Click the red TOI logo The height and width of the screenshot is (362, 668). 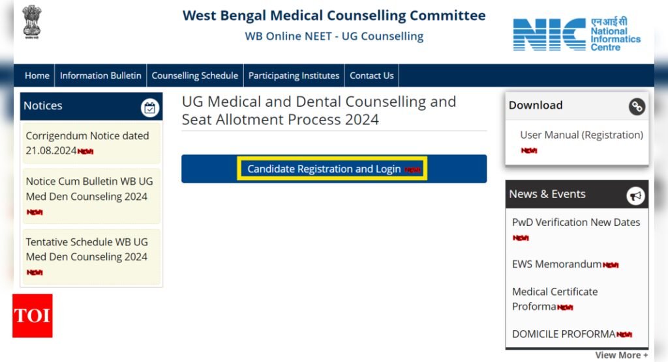[x=33, y=316]
